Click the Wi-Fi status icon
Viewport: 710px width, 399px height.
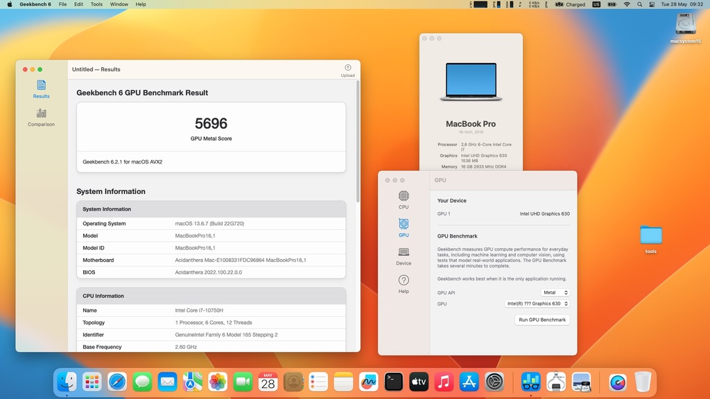(x=627, y=4)
